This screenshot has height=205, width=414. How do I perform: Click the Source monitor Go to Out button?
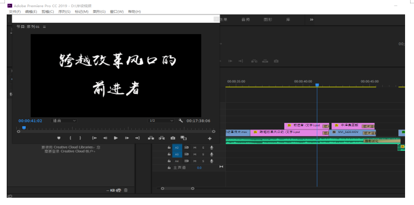[x=241, y=61]
